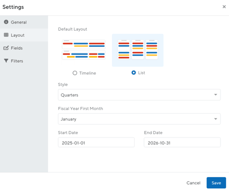The image size is (229, 191).
Task: Click the Fields edit icon
Action: (x=6, y=48)
